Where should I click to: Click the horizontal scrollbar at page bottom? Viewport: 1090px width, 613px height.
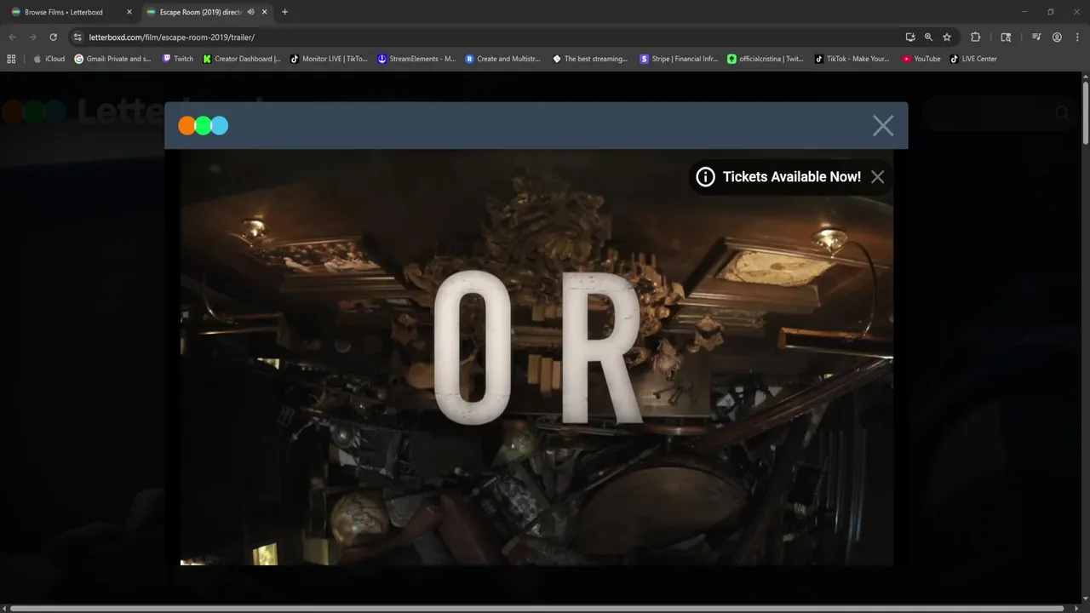[536, 609]
